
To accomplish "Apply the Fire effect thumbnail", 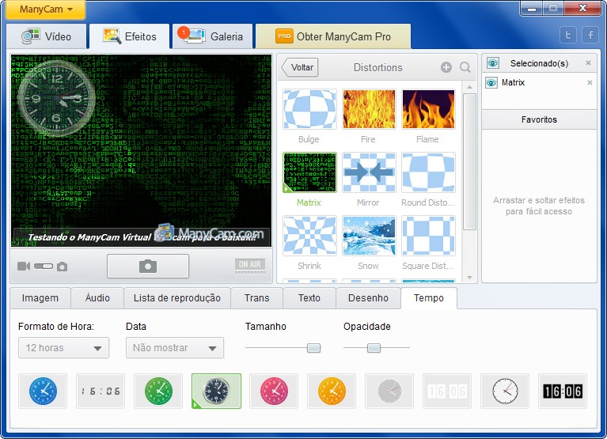I will click(x=369, y=109).
